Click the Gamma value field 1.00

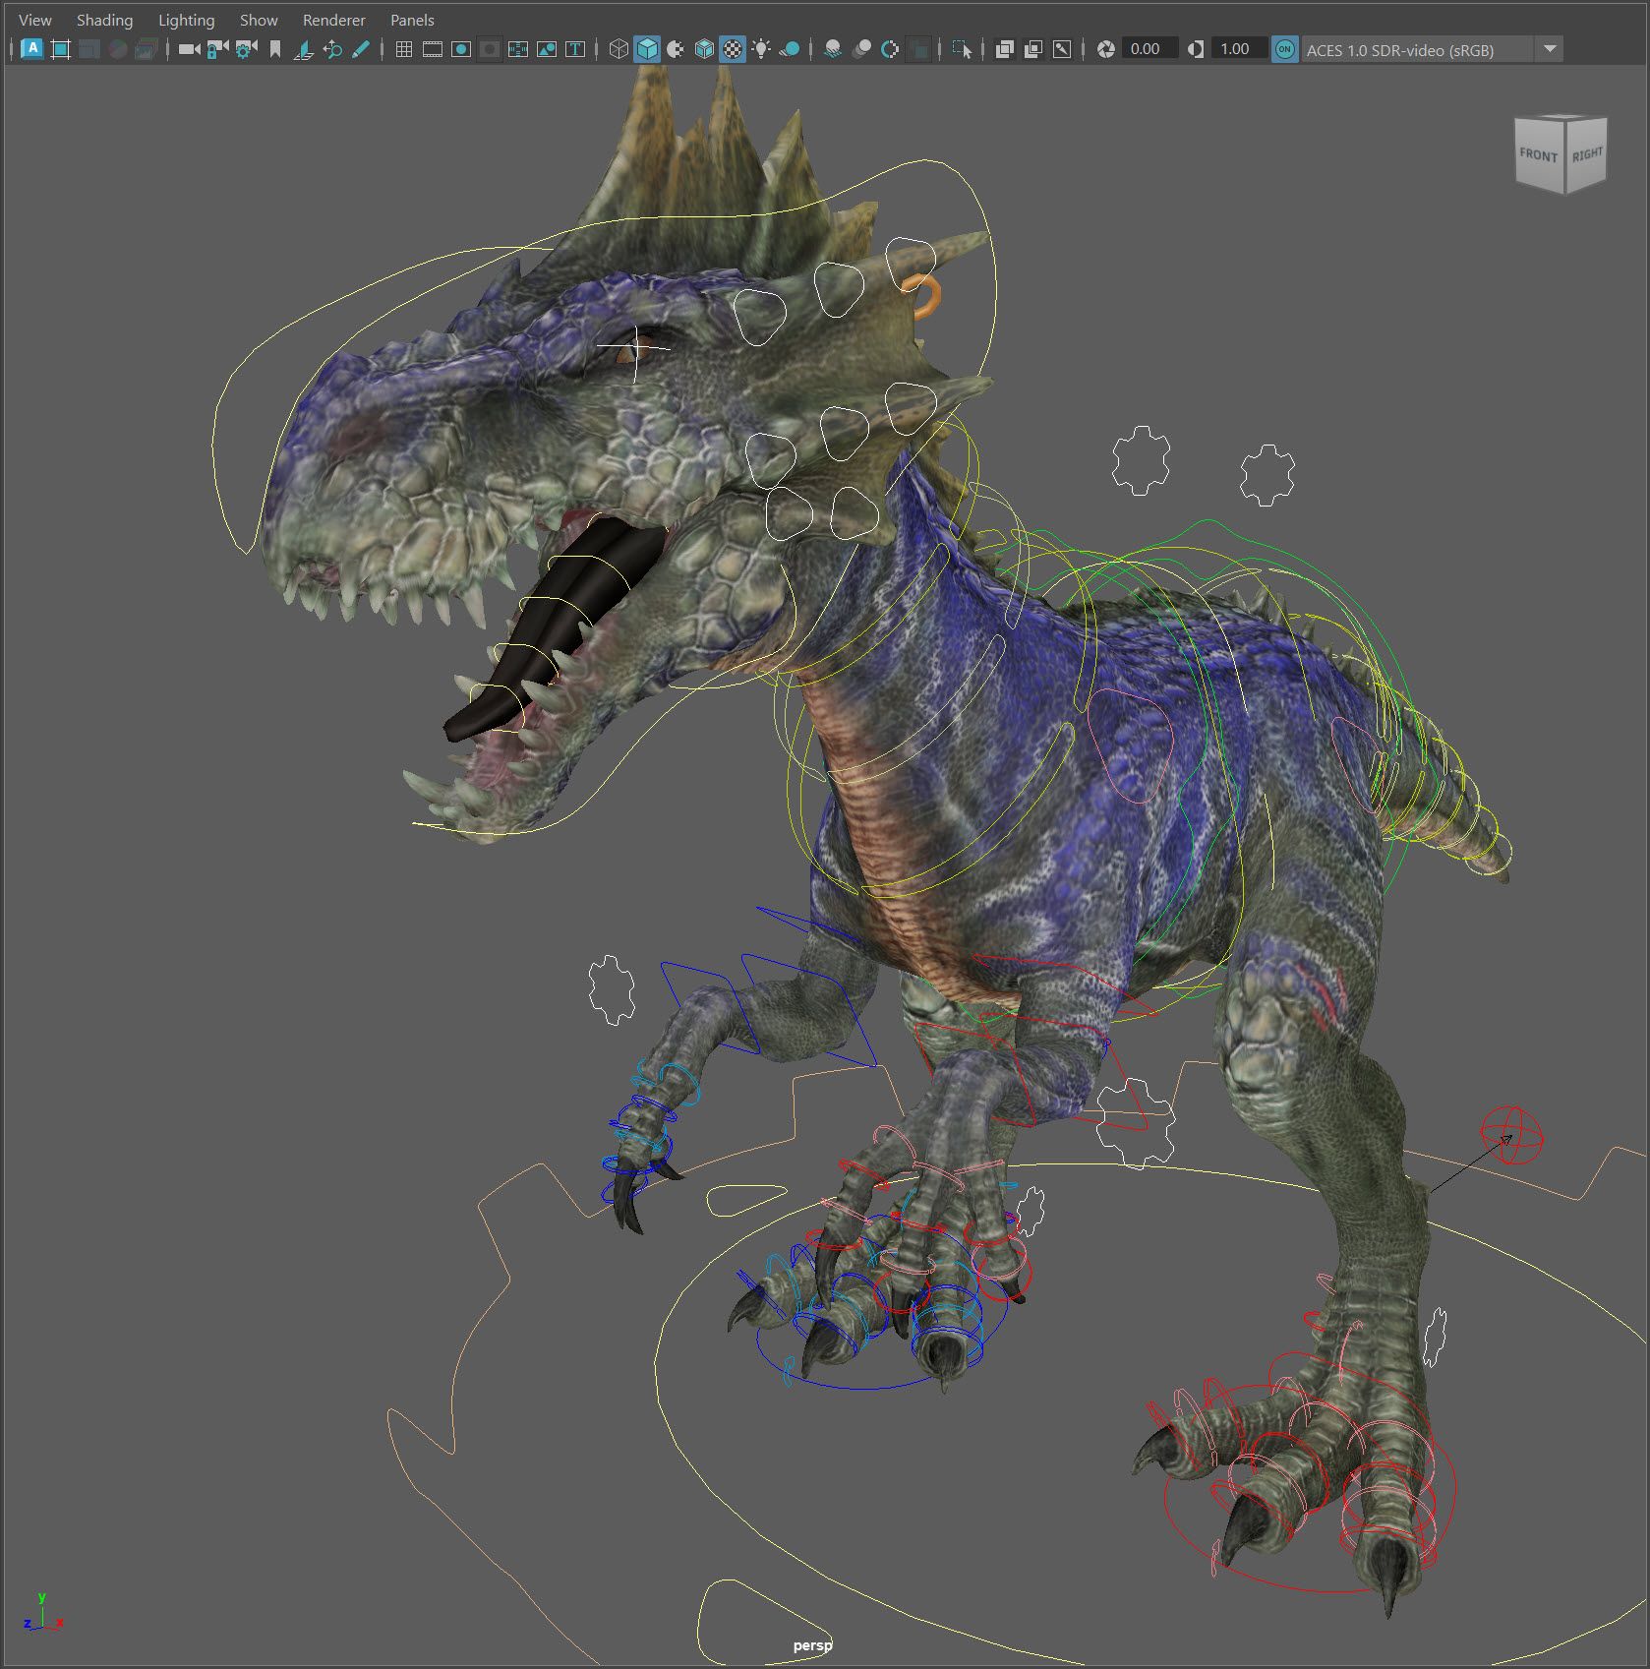click(1239, 48)
